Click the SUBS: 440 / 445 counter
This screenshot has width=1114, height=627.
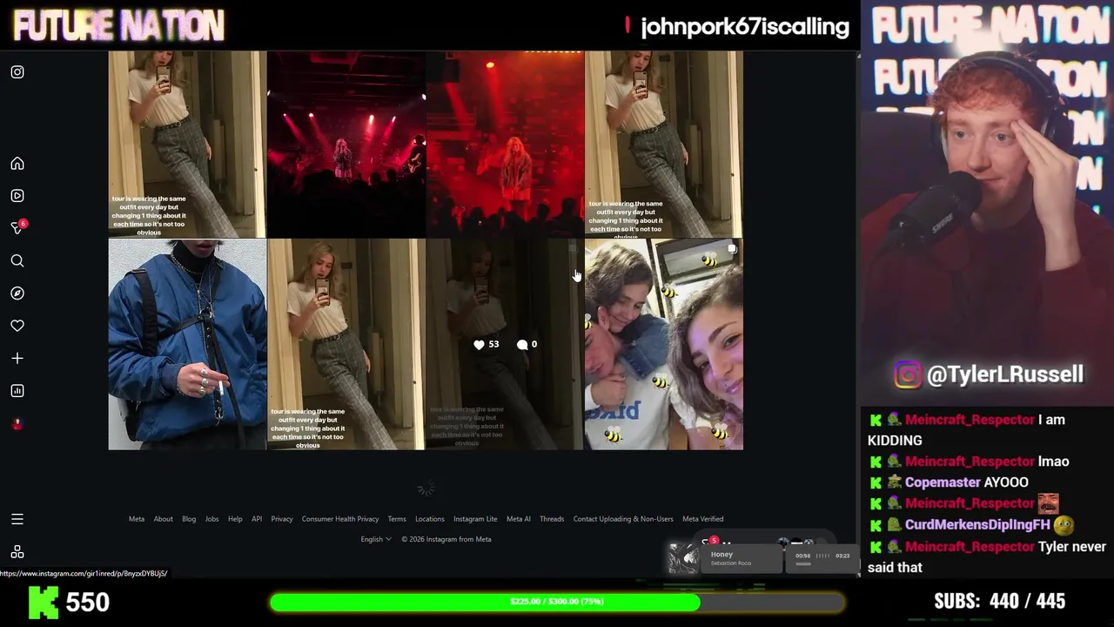point(999,601)
